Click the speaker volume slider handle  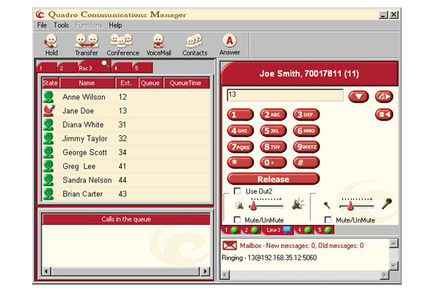(253, 206)
